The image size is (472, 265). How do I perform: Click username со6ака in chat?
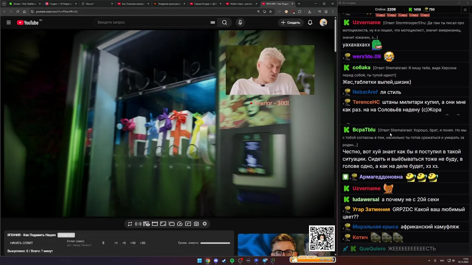pos(361,67)
